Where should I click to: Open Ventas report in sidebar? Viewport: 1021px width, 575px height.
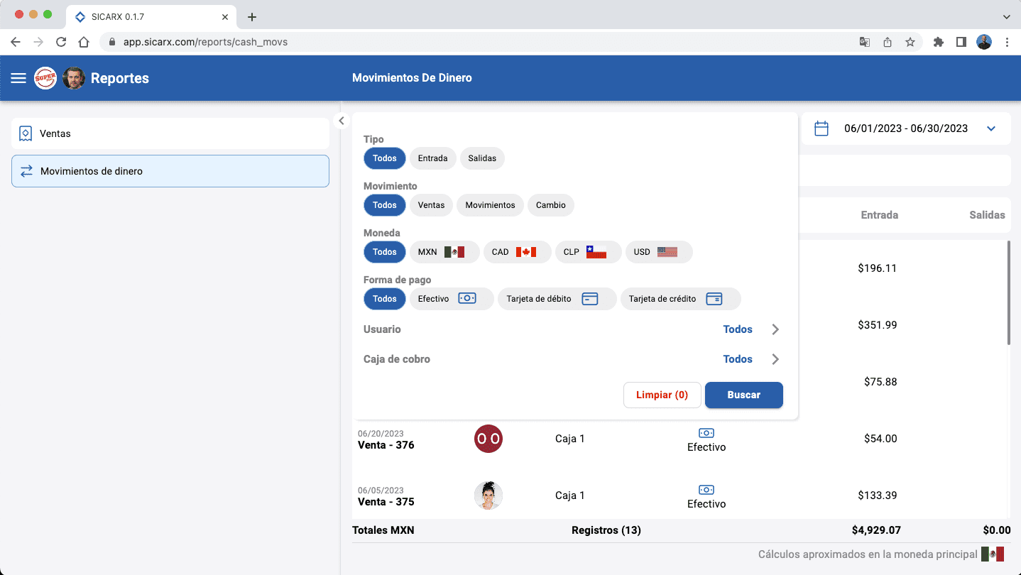[x=170, y=133]
